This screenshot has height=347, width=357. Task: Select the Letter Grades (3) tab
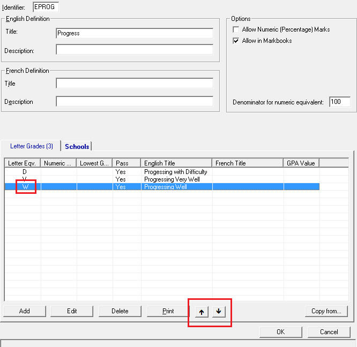pos(31,146)
